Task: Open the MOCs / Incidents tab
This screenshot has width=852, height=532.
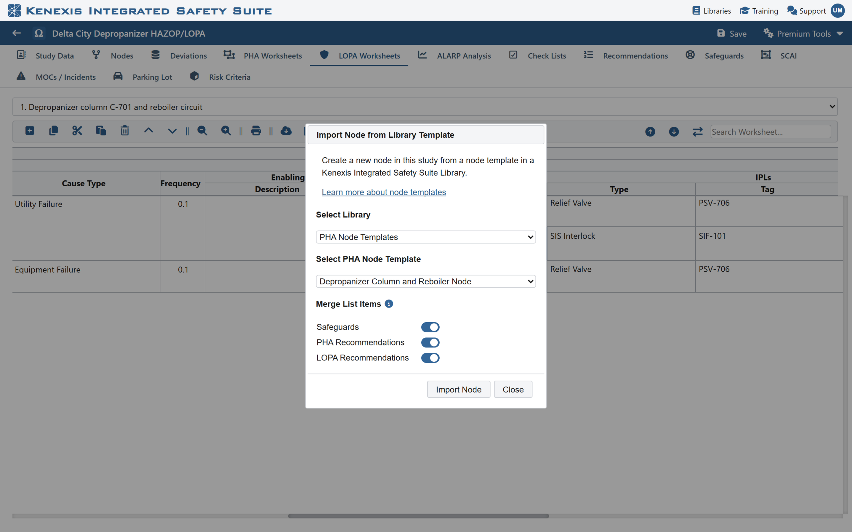Action: pos(56,77)
